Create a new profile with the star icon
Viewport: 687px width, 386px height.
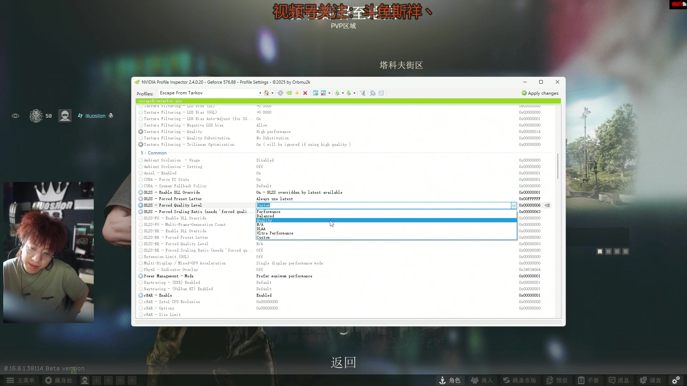click(x=297, y=93)
